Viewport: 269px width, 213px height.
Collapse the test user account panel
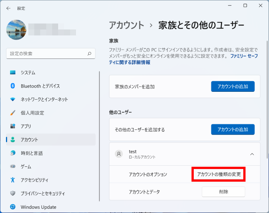[x=252, y=154]
